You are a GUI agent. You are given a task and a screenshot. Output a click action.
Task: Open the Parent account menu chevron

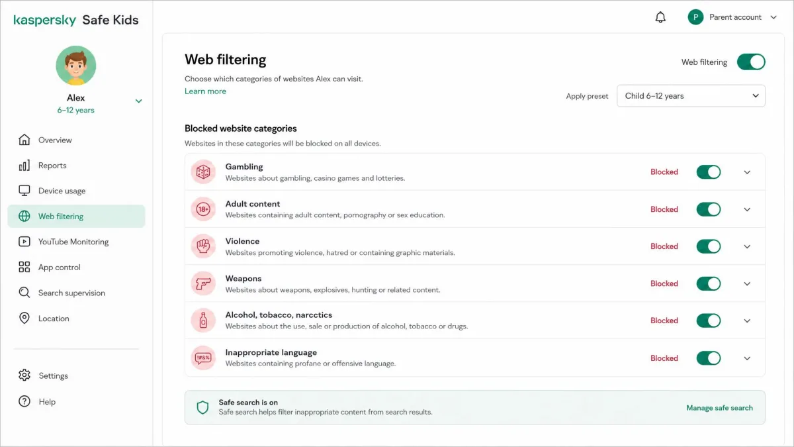[x=773, y=17]
